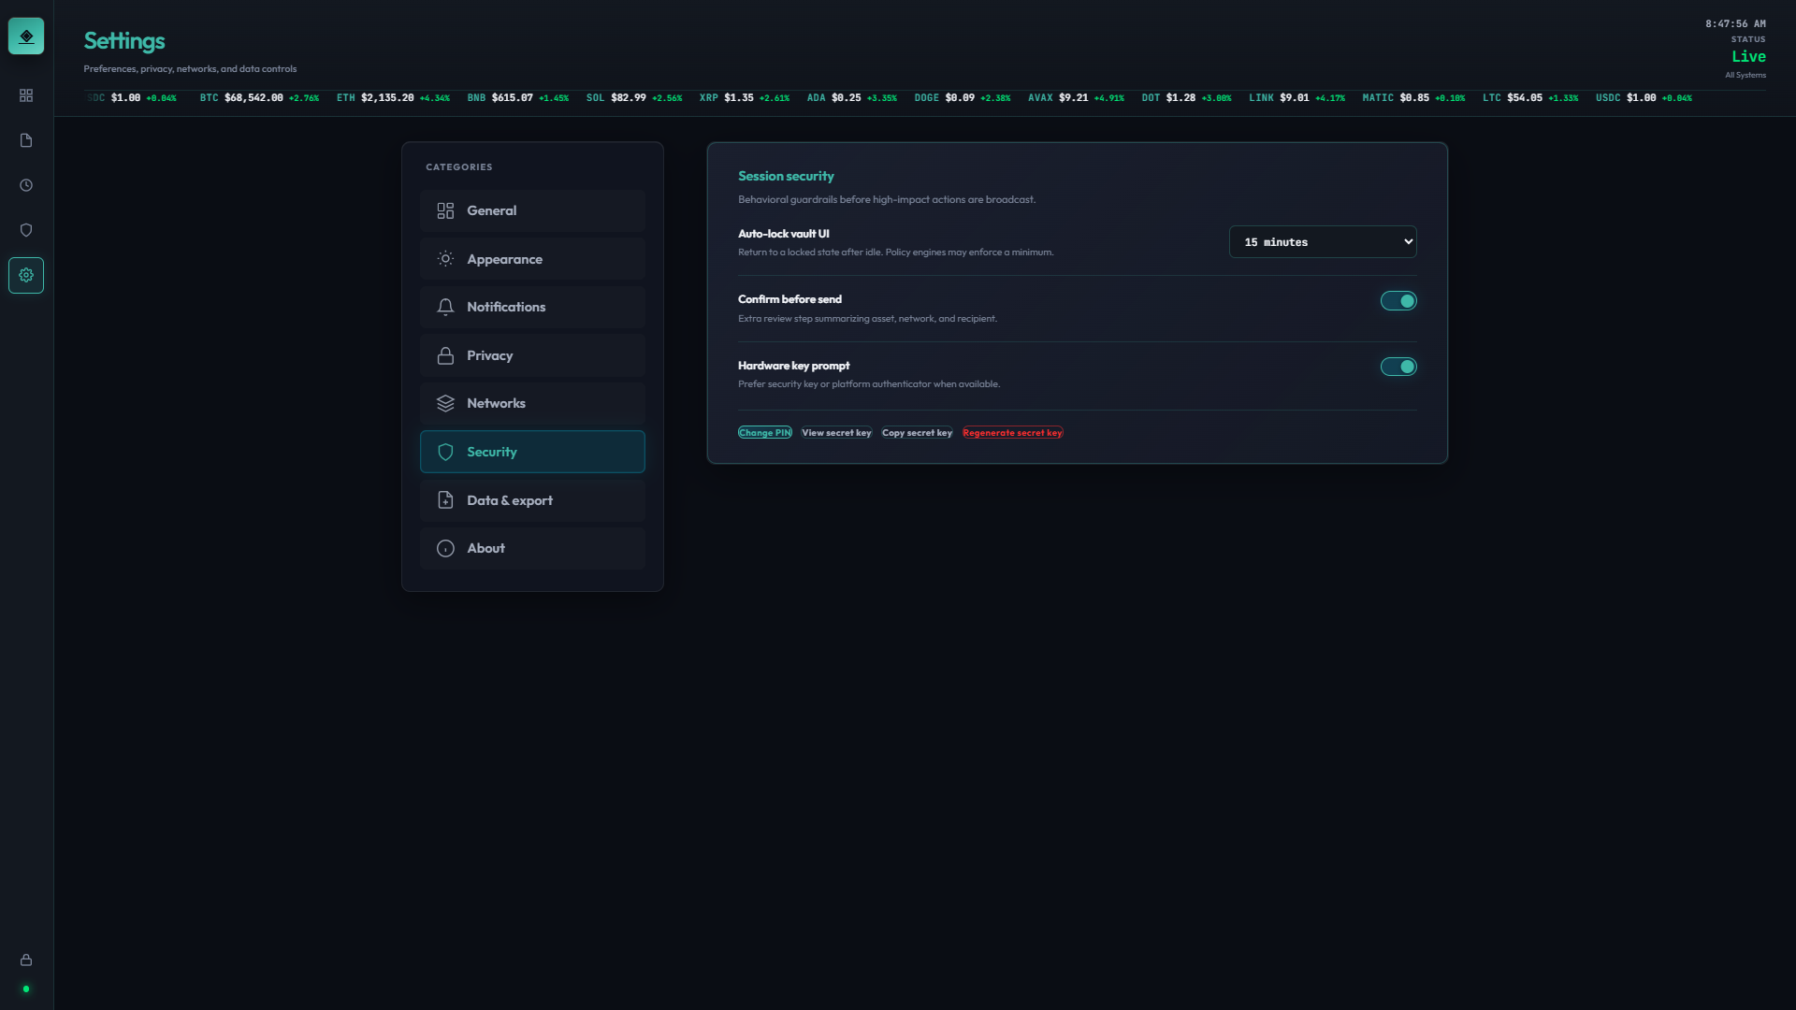The height and width of the screenshot is (1010, 1796).
Task: Click the wallet app logo at top left
Action: tap(26, 36)
